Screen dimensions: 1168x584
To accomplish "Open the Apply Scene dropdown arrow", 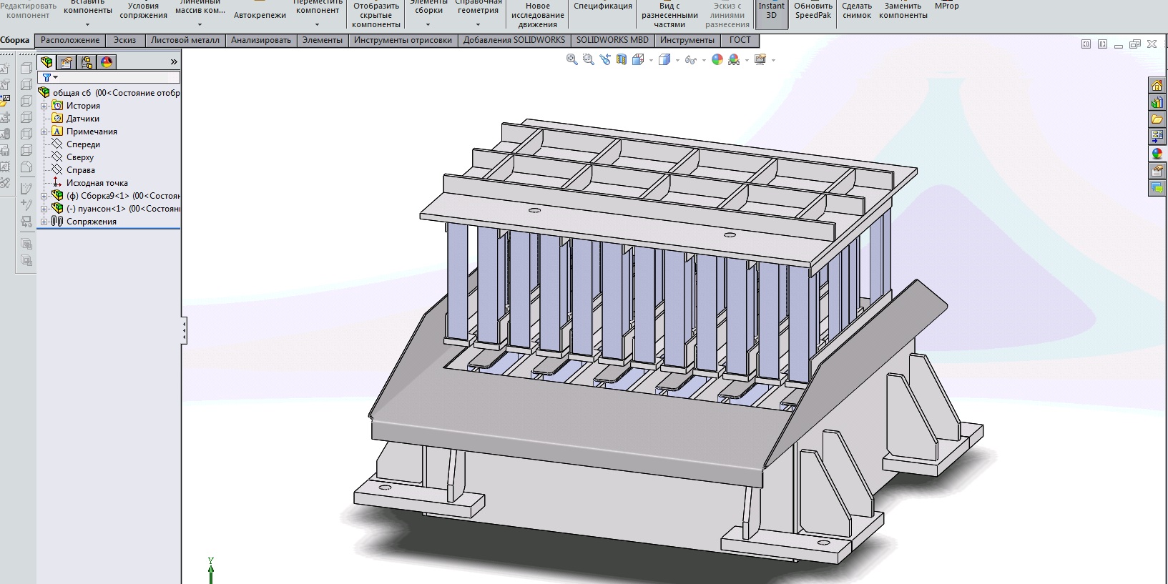I will tap(747, 61).
